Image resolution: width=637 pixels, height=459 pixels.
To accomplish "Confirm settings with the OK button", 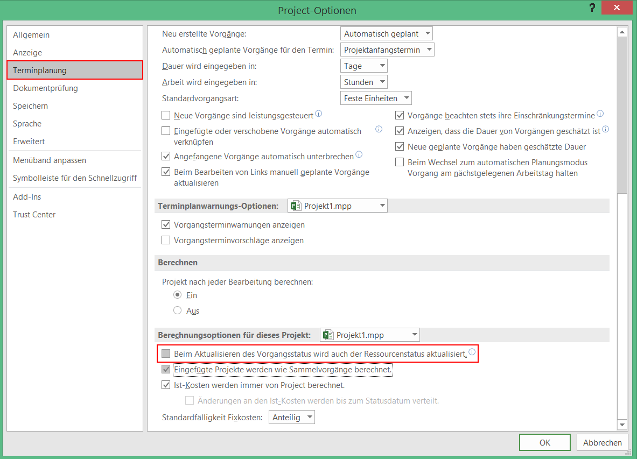I will (544, 442).
